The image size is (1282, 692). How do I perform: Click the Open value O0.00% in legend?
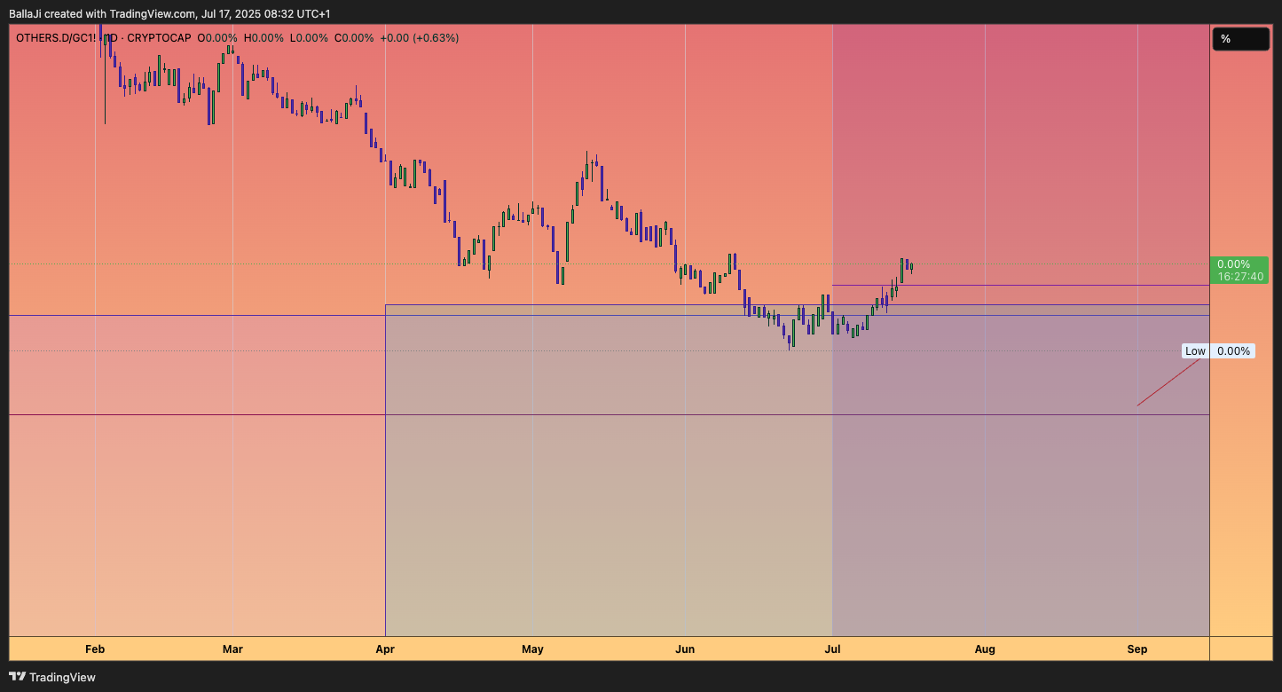tap(217, 38)
